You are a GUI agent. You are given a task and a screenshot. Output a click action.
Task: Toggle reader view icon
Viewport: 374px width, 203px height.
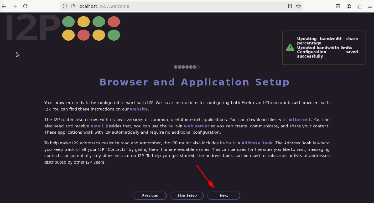click(290, 6)
